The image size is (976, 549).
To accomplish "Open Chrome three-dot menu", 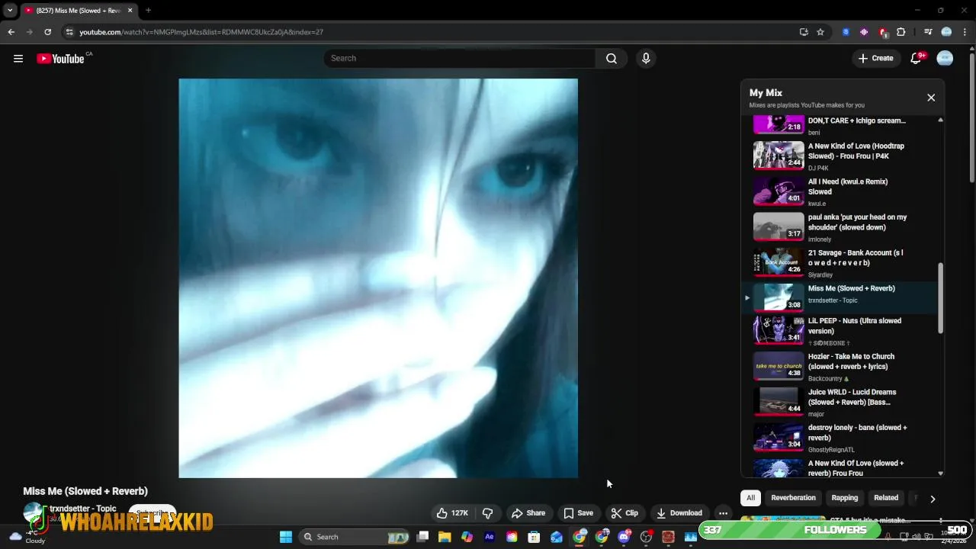I will [965, 32].
